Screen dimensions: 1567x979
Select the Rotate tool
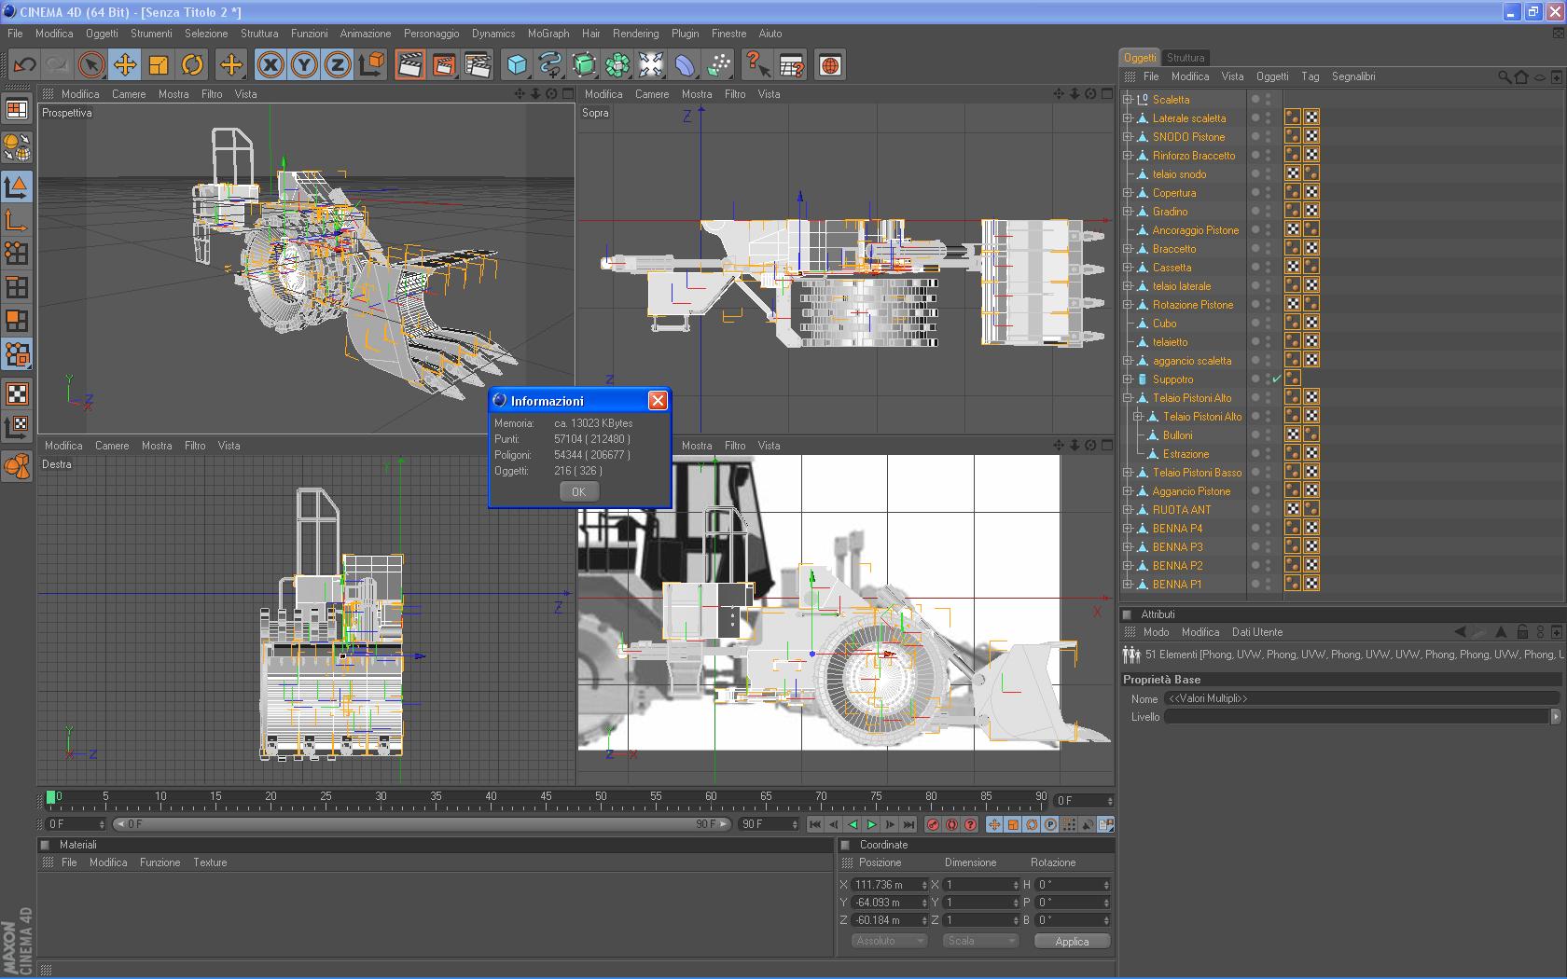coord(192,65)
